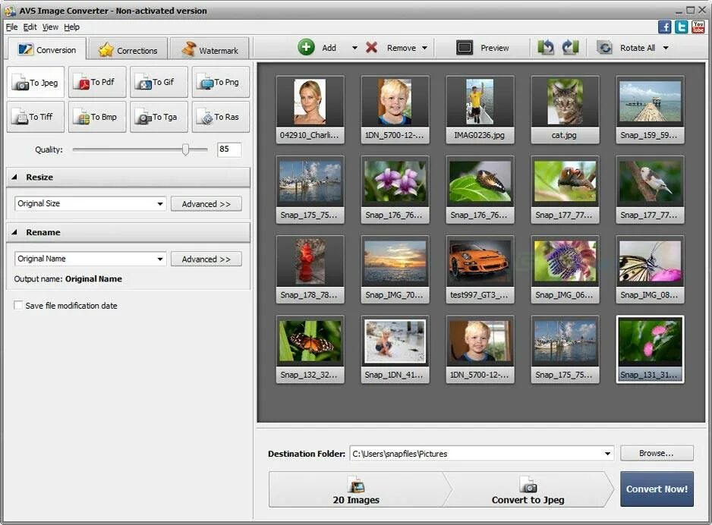The width and height of the screenshot is (712, 525).
Task: Open the Facebook page icon
Action: click(x=664, y=27)
